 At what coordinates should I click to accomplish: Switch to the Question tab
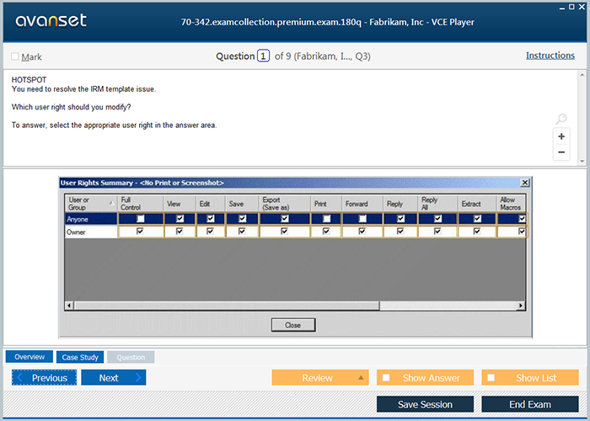pos(131,357)
